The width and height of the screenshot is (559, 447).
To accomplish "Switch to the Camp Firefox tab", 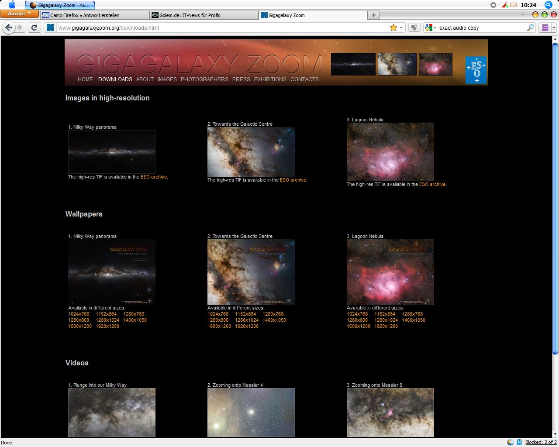I will (94, 15).
